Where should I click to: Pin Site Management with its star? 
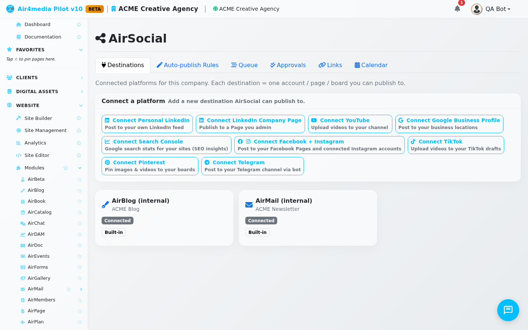click(79, 131)
